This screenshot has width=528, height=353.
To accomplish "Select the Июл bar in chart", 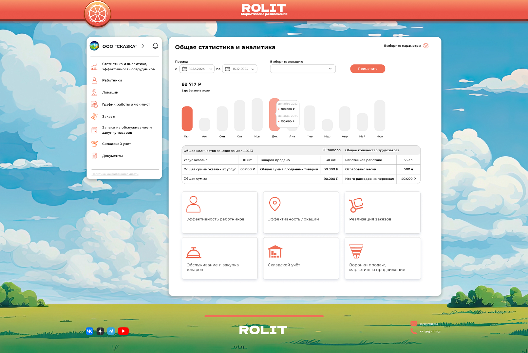I will click(x=187, y=119).
